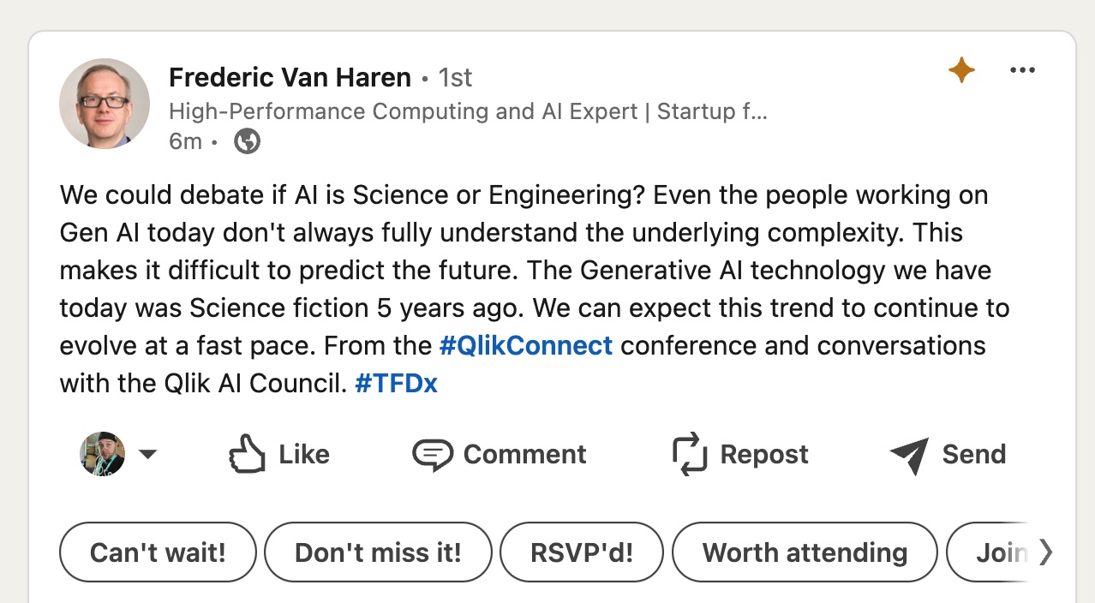Click the globe public visibility icon
Image resolution: width=1095 pixels, height=603 pixels.
pyautogui.click(x=247, y=141)
